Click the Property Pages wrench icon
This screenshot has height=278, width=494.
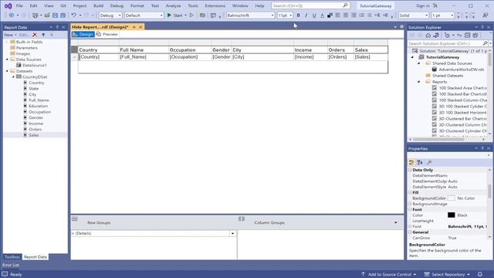click(x=429, y=162)
